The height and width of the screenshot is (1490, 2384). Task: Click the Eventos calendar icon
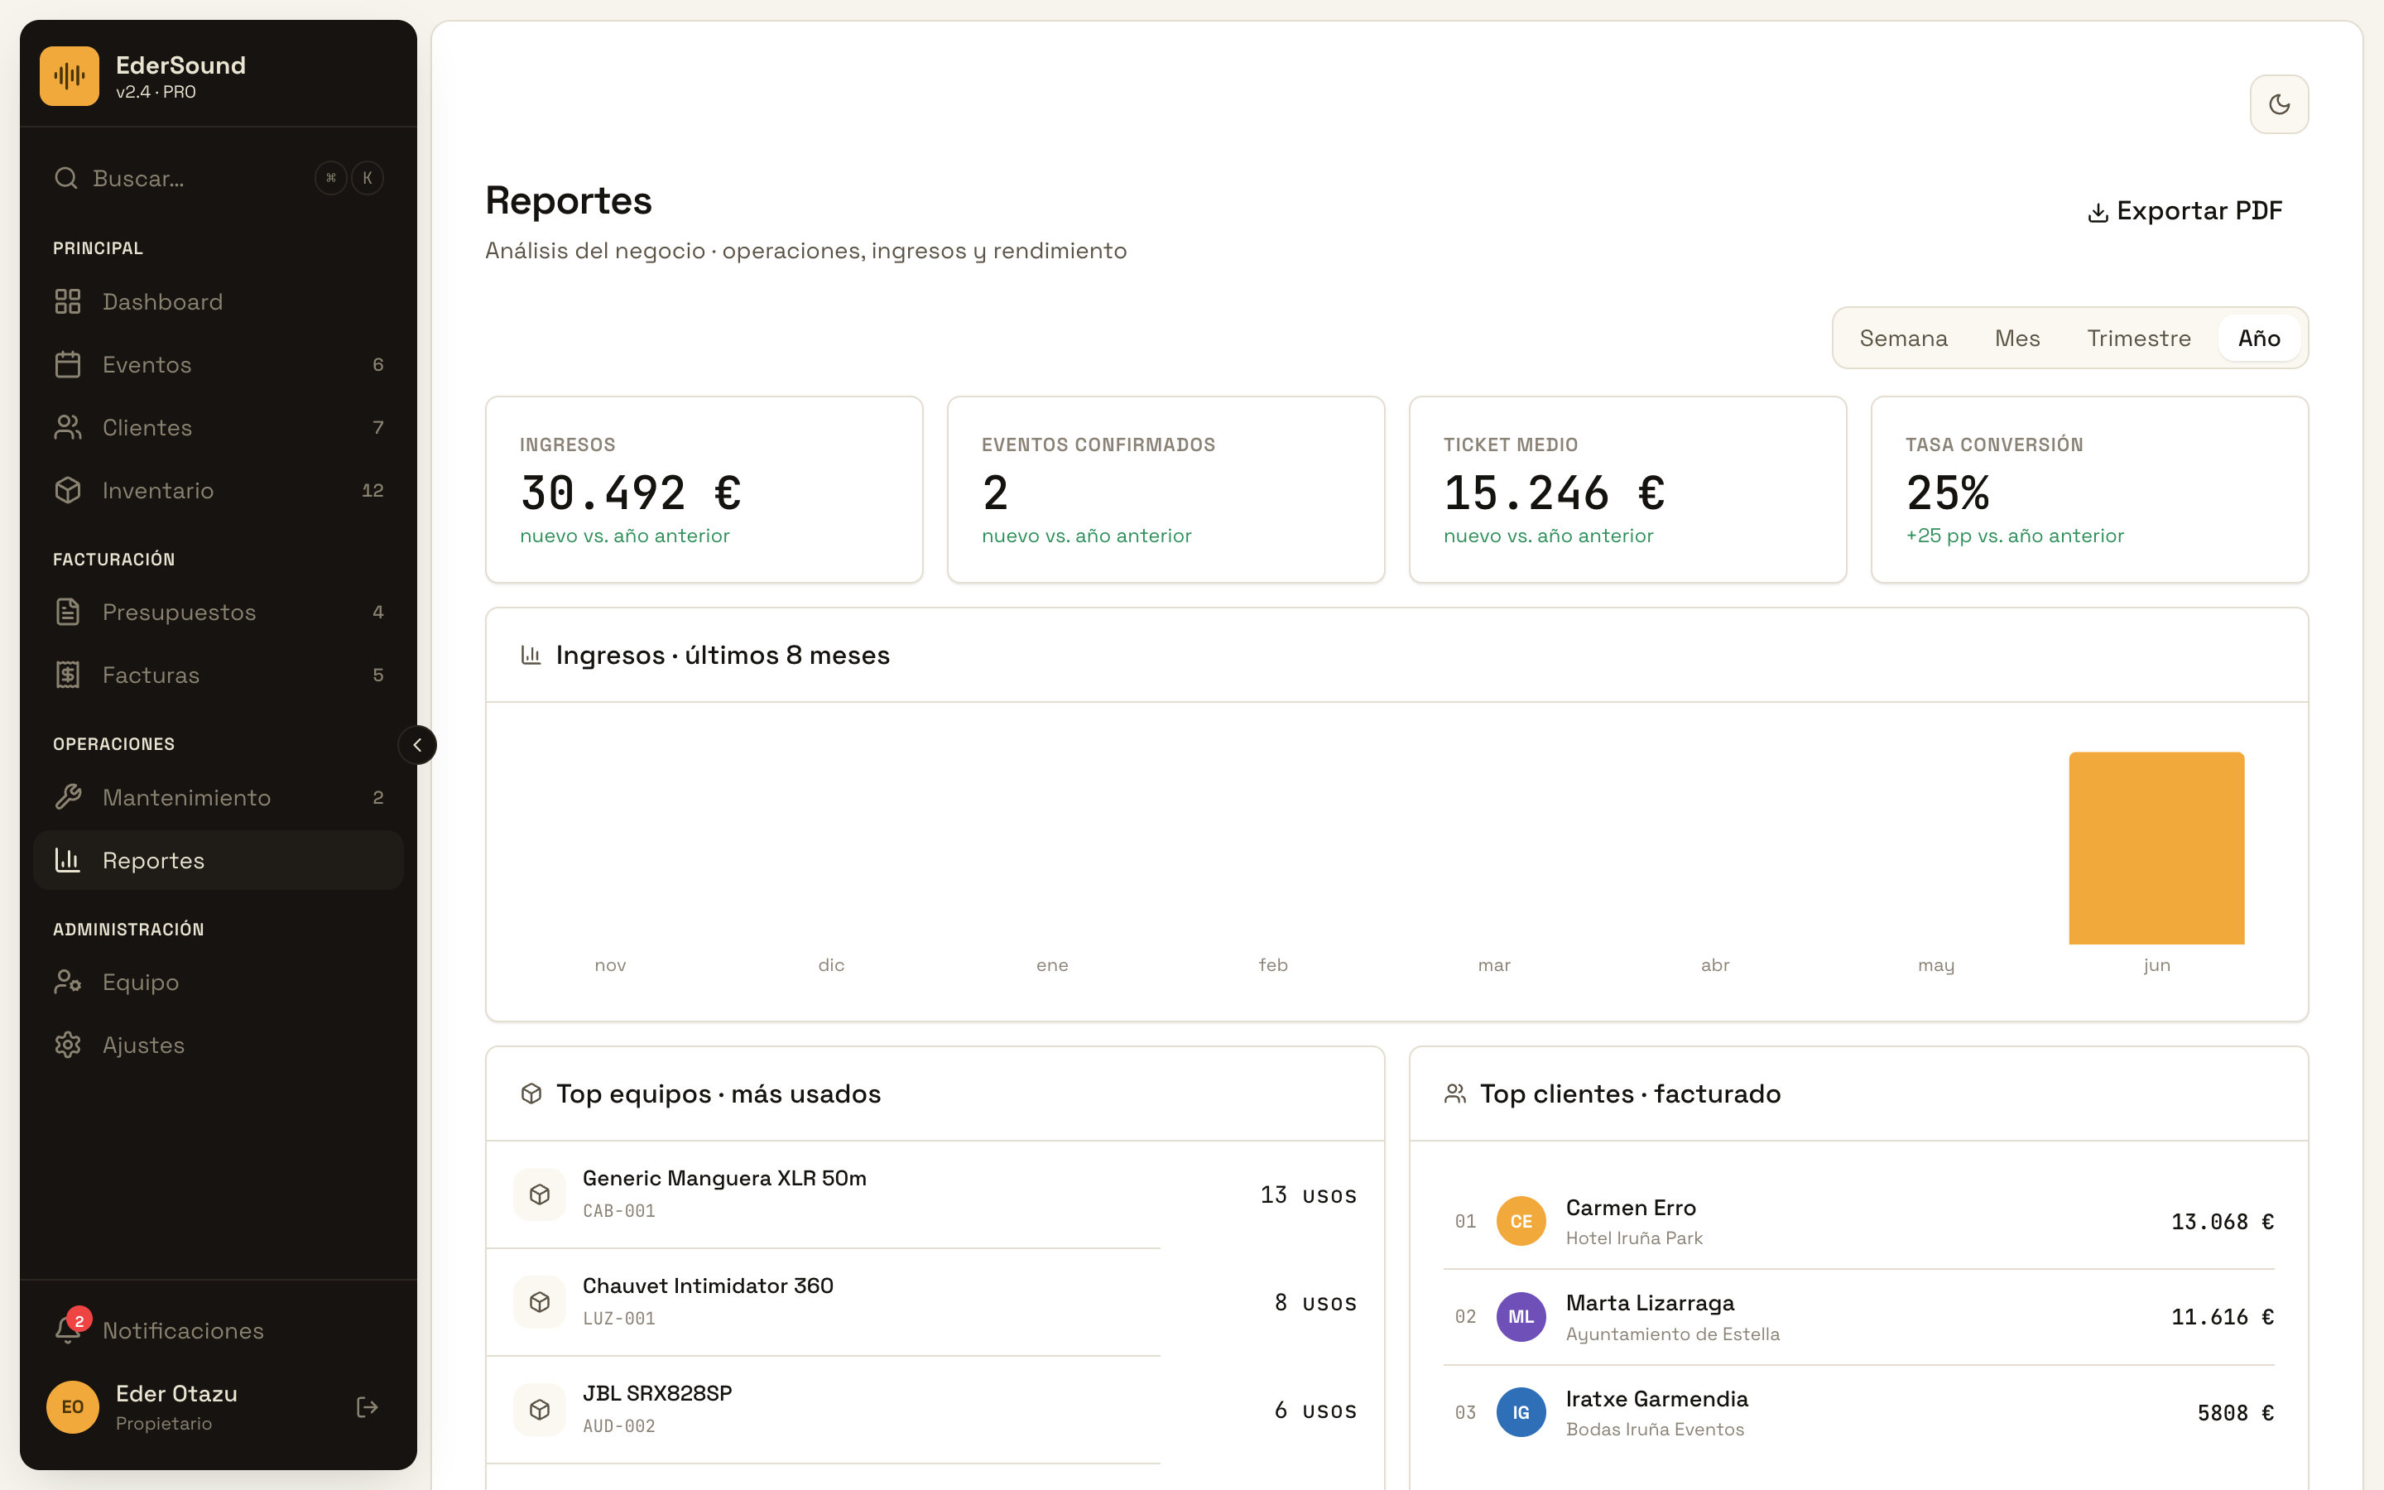coord(68,364)
